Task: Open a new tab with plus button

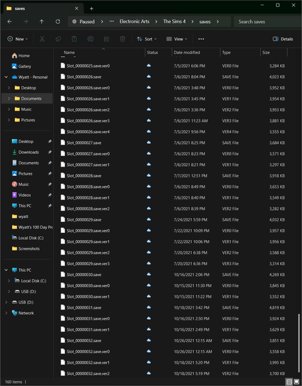Action: point(91,8)
